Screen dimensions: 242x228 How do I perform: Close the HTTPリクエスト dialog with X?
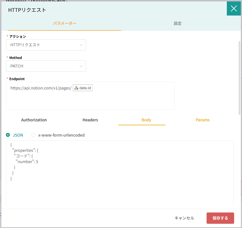pyautogui.click(x=234, y=8)
